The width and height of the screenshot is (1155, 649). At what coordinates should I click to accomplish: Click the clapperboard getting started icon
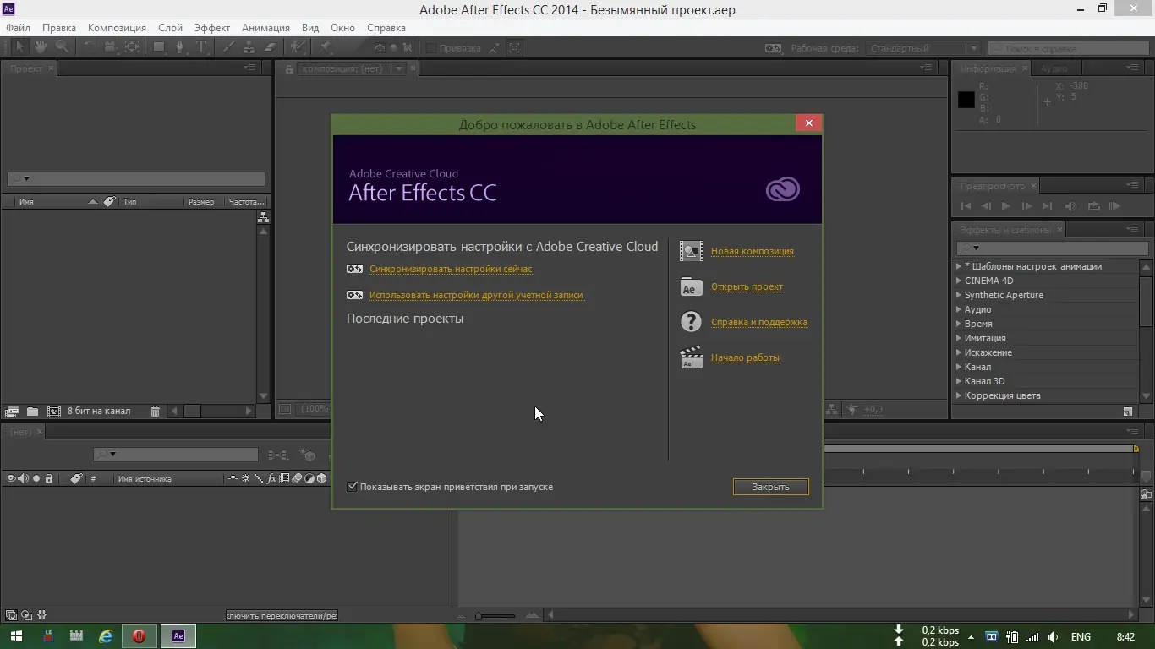coord(691,357)
